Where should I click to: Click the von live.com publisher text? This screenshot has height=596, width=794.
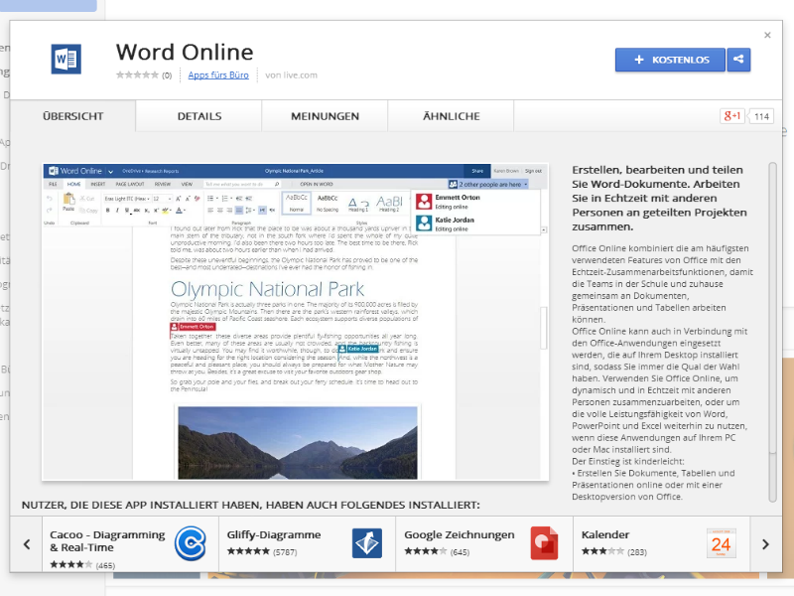coord(291,75)
